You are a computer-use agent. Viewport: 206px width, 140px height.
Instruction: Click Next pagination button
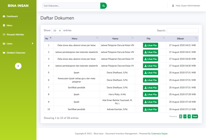(x=195, y=116)
